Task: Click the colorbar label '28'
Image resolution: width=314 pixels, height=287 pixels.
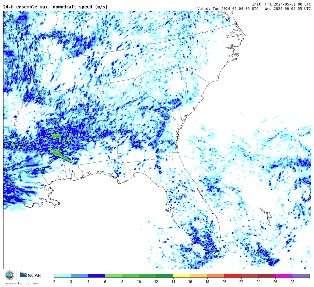Action: (292, 281)
